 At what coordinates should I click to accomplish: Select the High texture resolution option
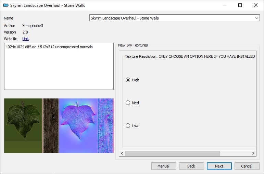coord(133,80)
